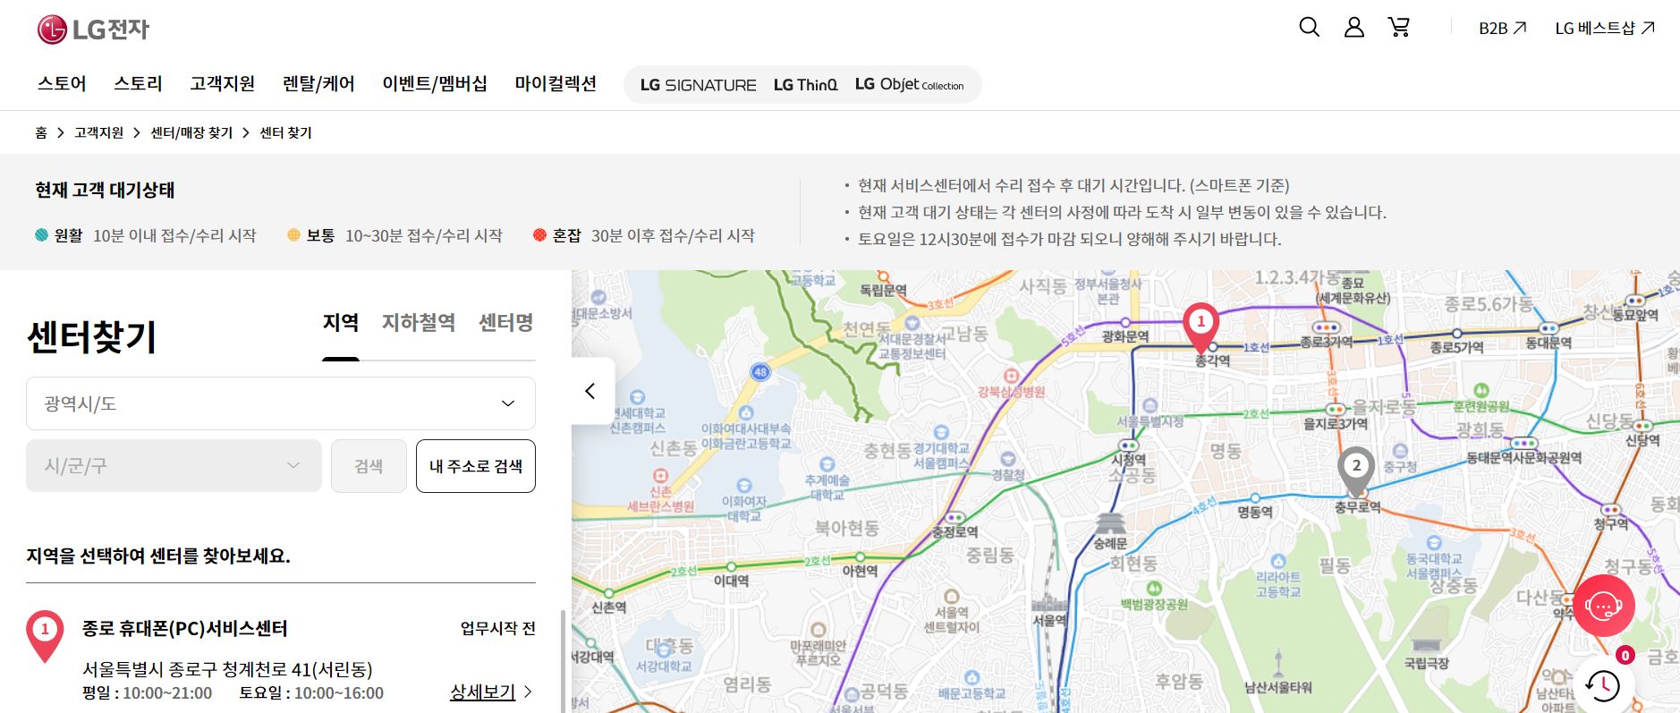Open the 고객지원 menu

pos(223,83)
